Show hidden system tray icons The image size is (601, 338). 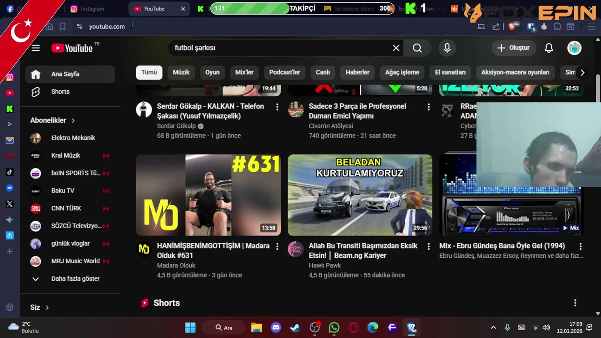pos(493,328)
